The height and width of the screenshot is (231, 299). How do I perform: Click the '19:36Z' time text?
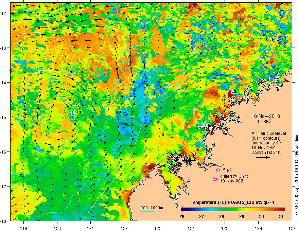tap(264, 122)
